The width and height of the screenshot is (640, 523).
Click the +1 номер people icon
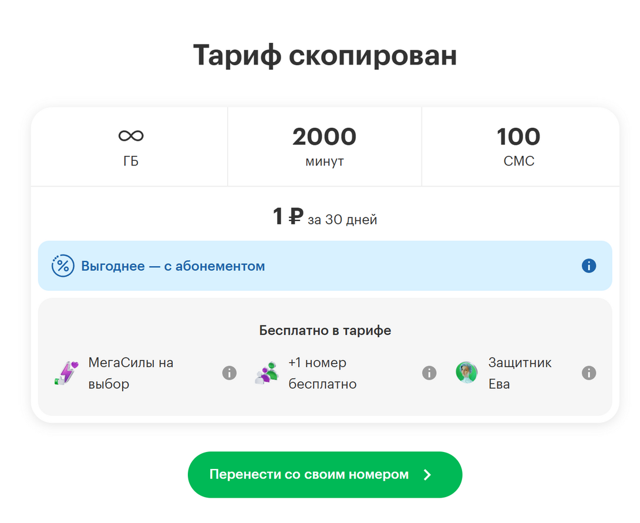pos(267,373)
